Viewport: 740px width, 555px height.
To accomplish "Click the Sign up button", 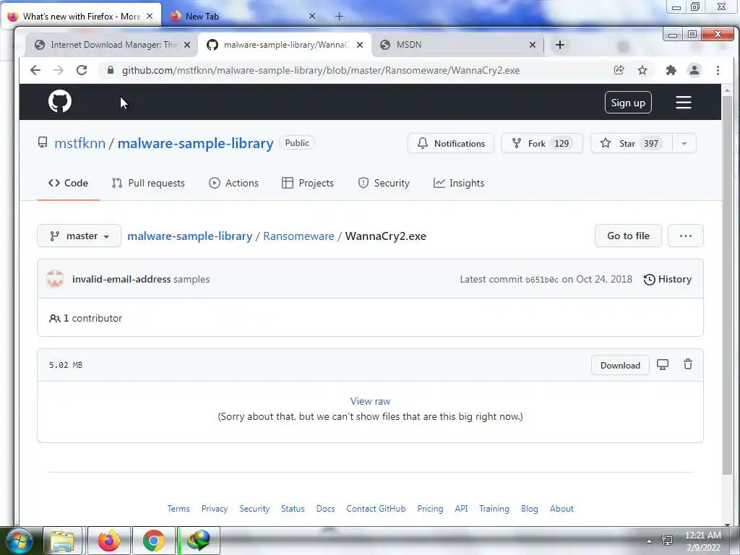I will point(628,103).
